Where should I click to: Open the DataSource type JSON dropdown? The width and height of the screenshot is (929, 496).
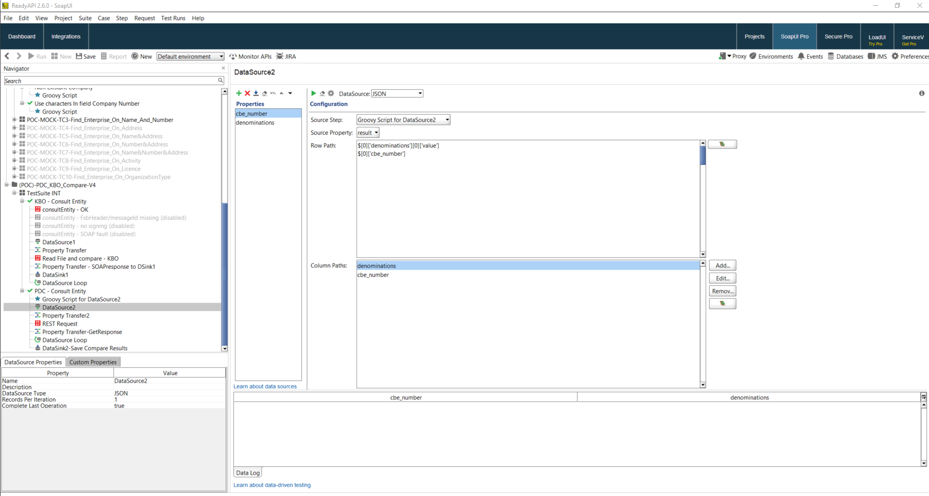pyautogui.click(x=397, y=94)
